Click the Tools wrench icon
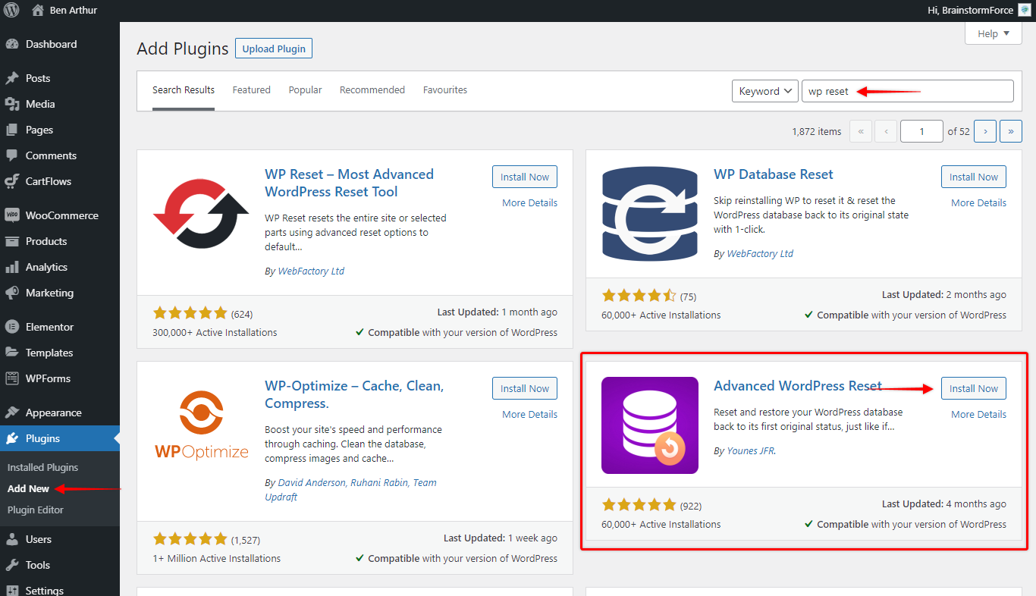 click(11, 565)
